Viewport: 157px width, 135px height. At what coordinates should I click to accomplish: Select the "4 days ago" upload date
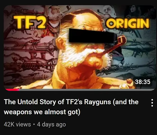pyautogui.click(x=51, y=125)
